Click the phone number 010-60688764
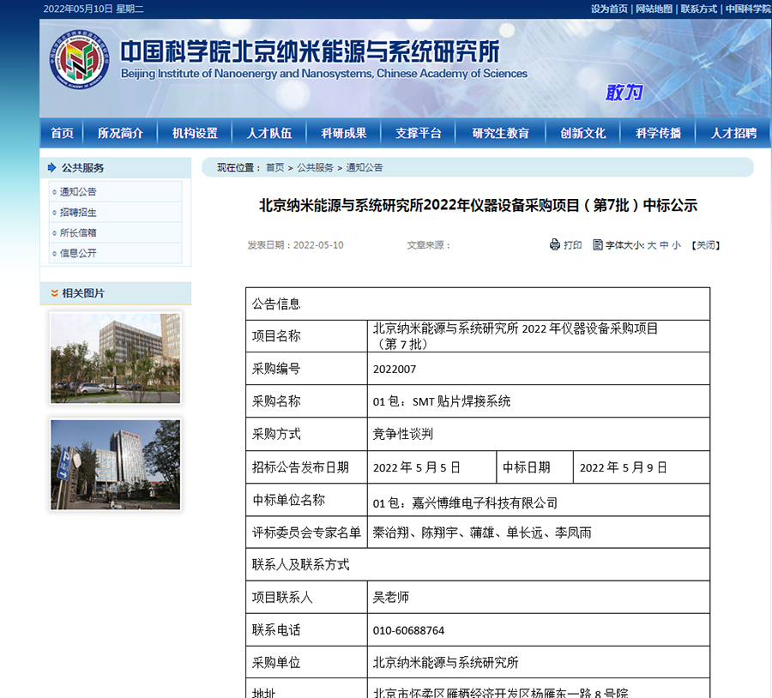This screenshot has width=772, height=698. pos(408,630)
